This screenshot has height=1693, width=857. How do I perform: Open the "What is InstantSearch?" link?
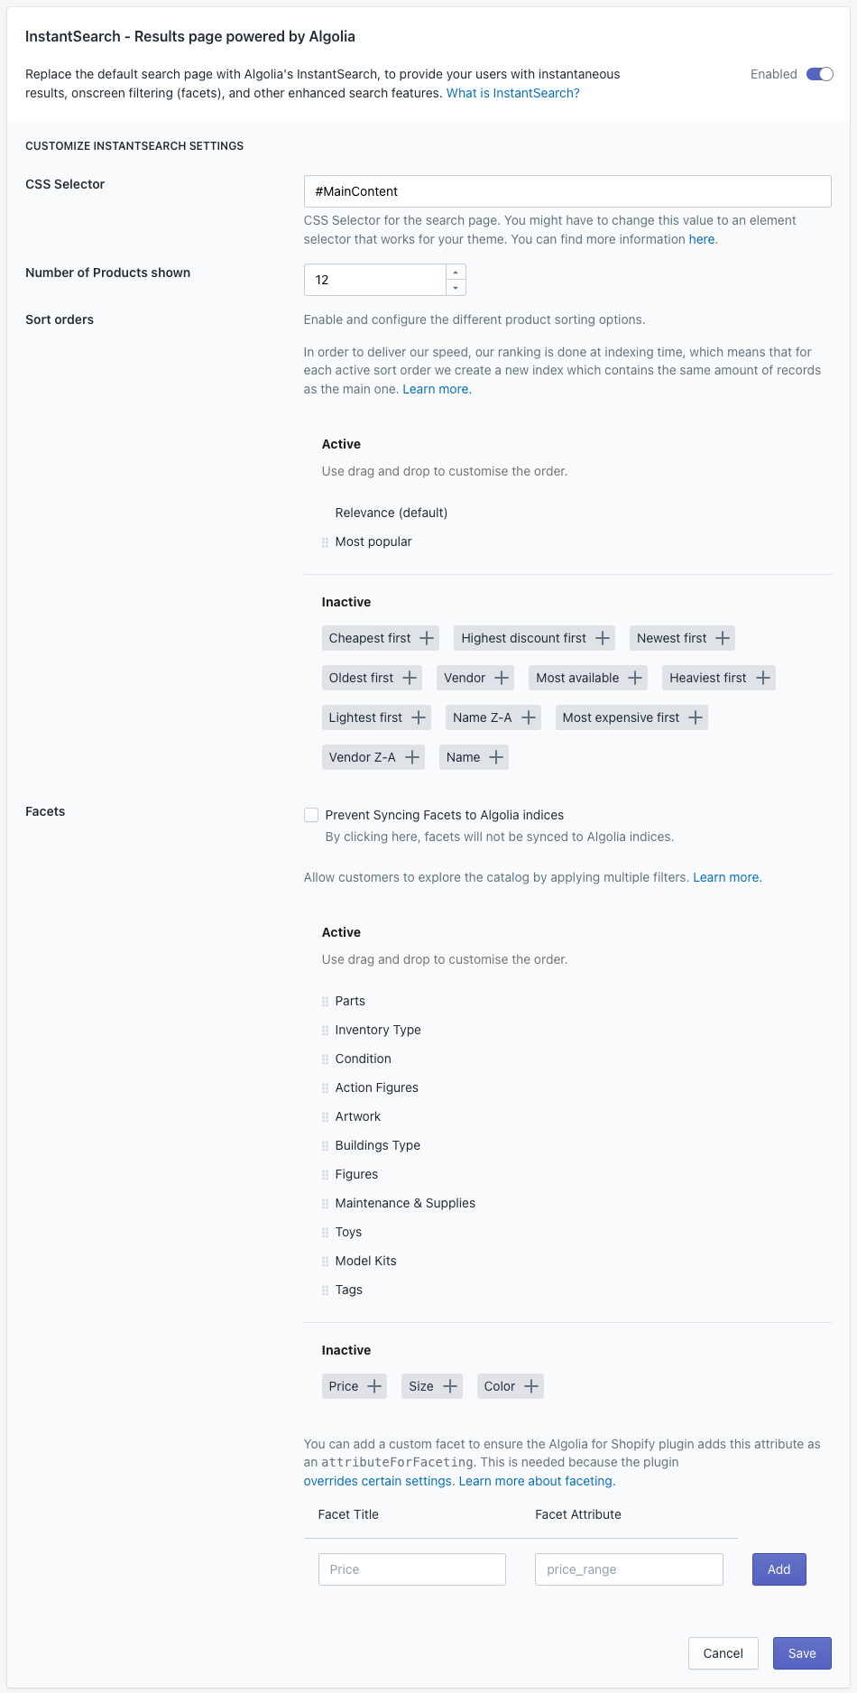[x=512, y=93]
